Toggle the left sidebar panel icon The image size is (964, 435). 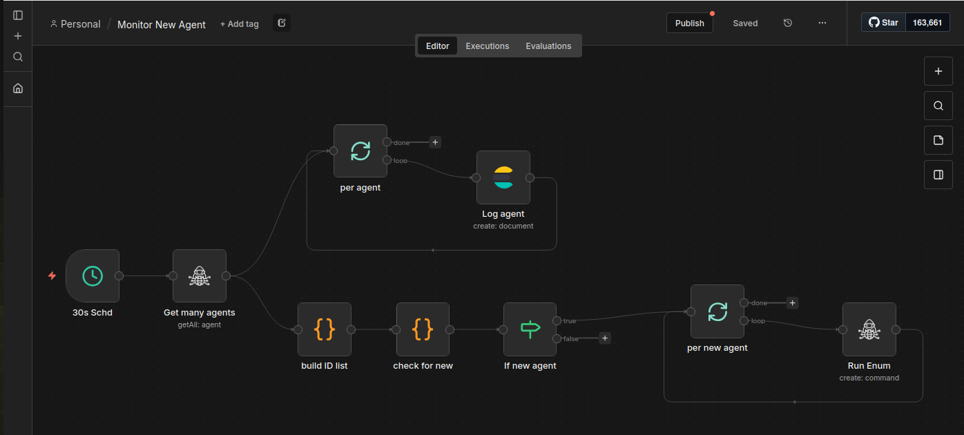point(18,15)
